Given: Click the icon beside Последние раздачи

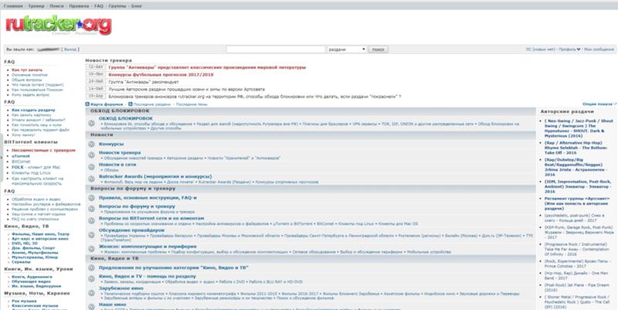Looking at the screenshot, I should pos(131,104).
